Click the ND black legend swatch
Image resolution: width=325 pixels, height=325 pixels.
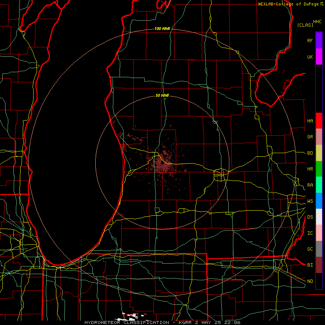[x=319, y=281]
